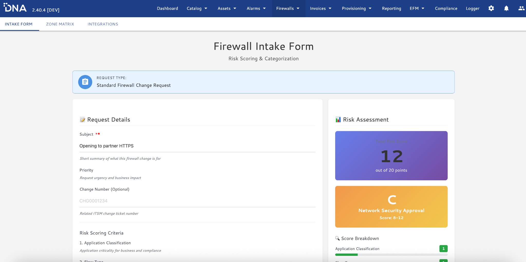Image resolution: width=526 pixels, height=262 pixels.
Task: Open the Reporting menu item
Action: tap(391, 8)
